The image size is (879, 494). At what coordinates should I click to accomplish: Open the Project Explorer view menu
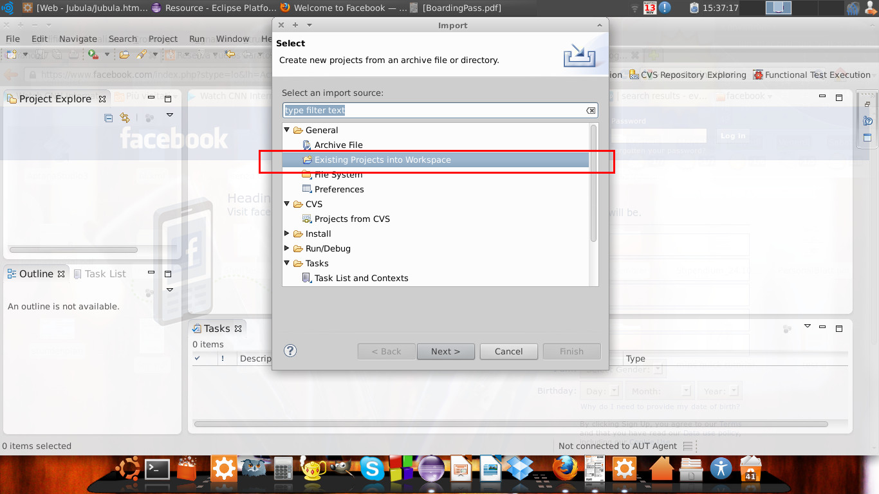tap(170, 115)
